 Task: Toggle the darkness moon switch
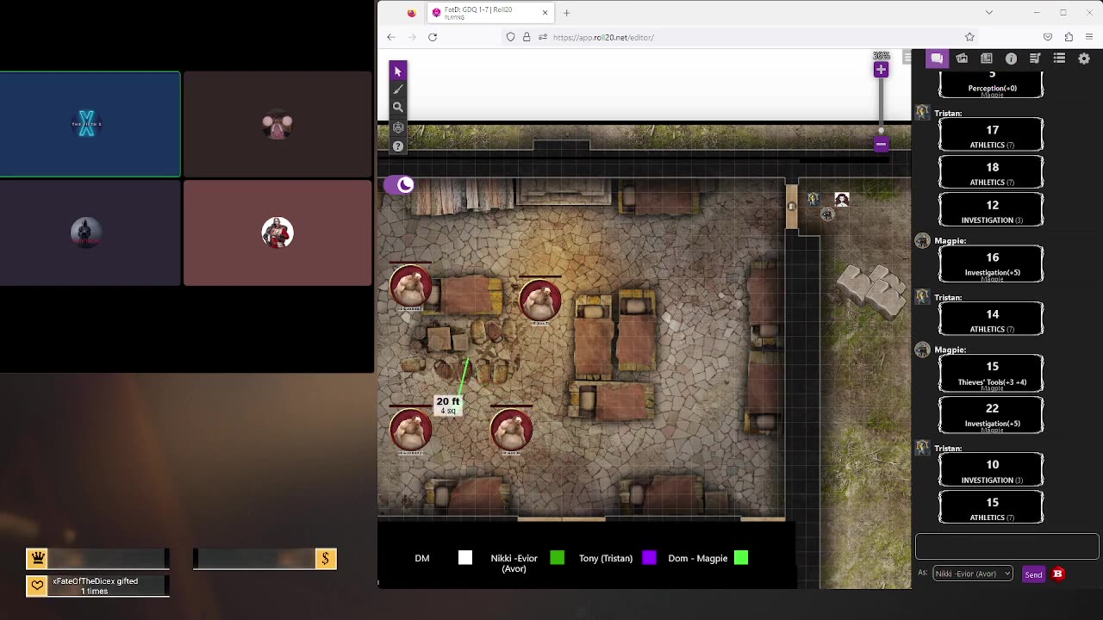click(399, 184)
